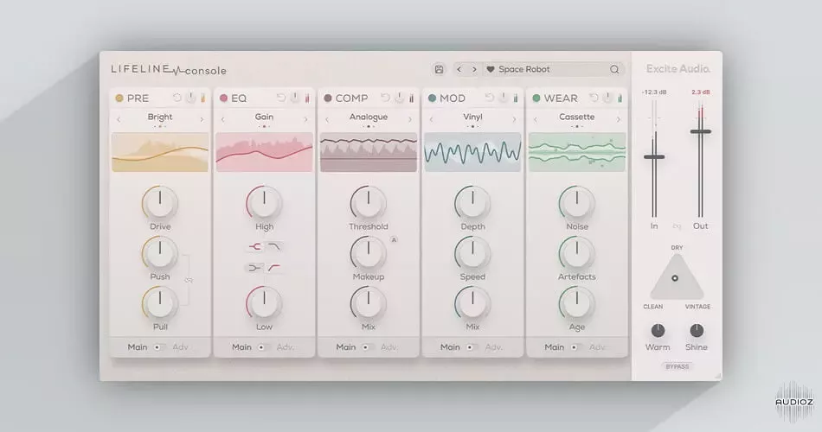The width and height of the screenshot is (822, 432).
Task: Toggle the In/Out fader link icon
Action: point(677,226)
